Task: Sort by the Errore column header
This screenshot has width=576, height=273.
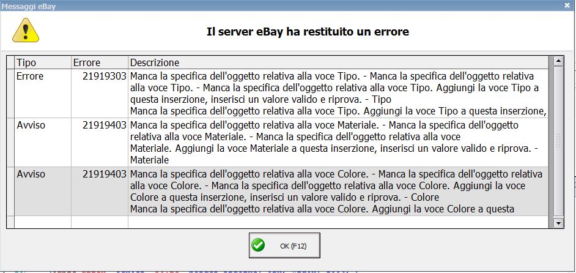Action: pos(100,62)
